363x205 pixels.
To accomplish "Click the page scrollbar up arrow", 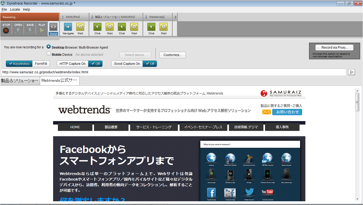I will pyautogui.click(x=357, y=91).
